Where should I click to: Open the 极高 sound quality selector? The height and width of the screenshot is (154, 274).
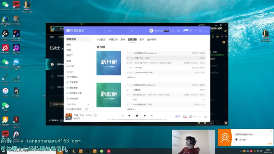tap(178, 117)
